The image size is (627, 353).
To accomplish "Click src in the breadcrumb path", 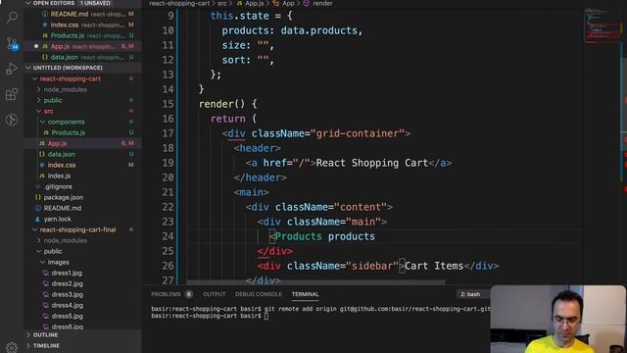I will [222, 3].
